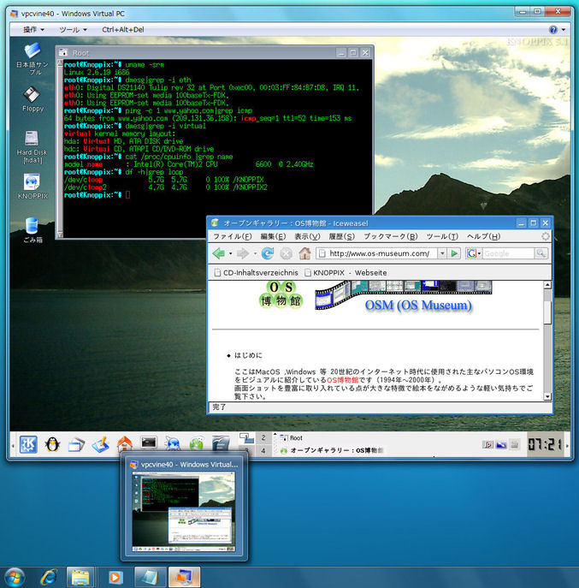Launch the Konsole terminal panel icon
The image size is (579, 588).
(149, 443)
